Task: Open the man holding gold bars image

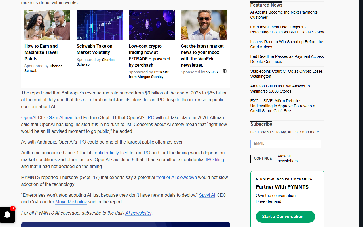Action: [204, 25]
